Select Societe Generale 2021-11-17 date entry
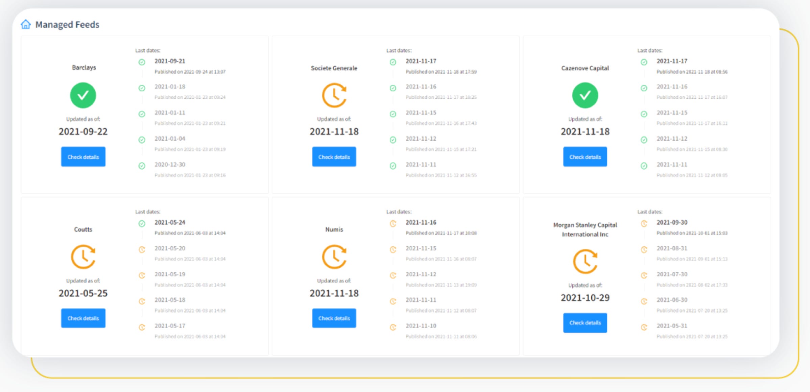This screenshot has height=392, width=810. [421, 61]
